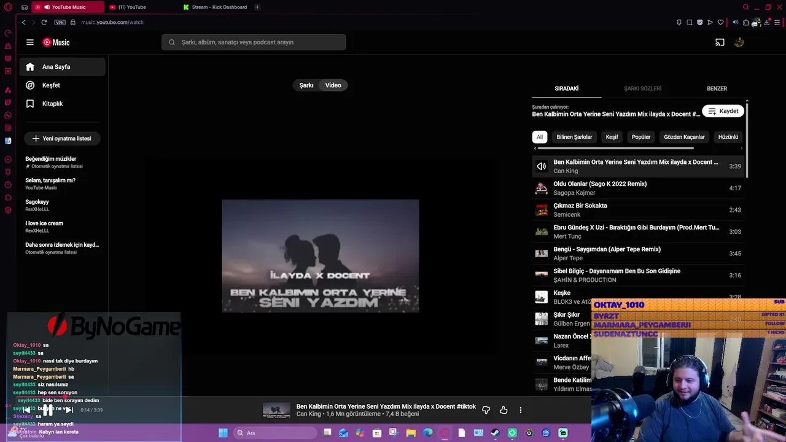786x442 pixels.
Task: Open the Beğendiğim müzikler playlist
Action: pyautogui.click(x=62, y=162)
